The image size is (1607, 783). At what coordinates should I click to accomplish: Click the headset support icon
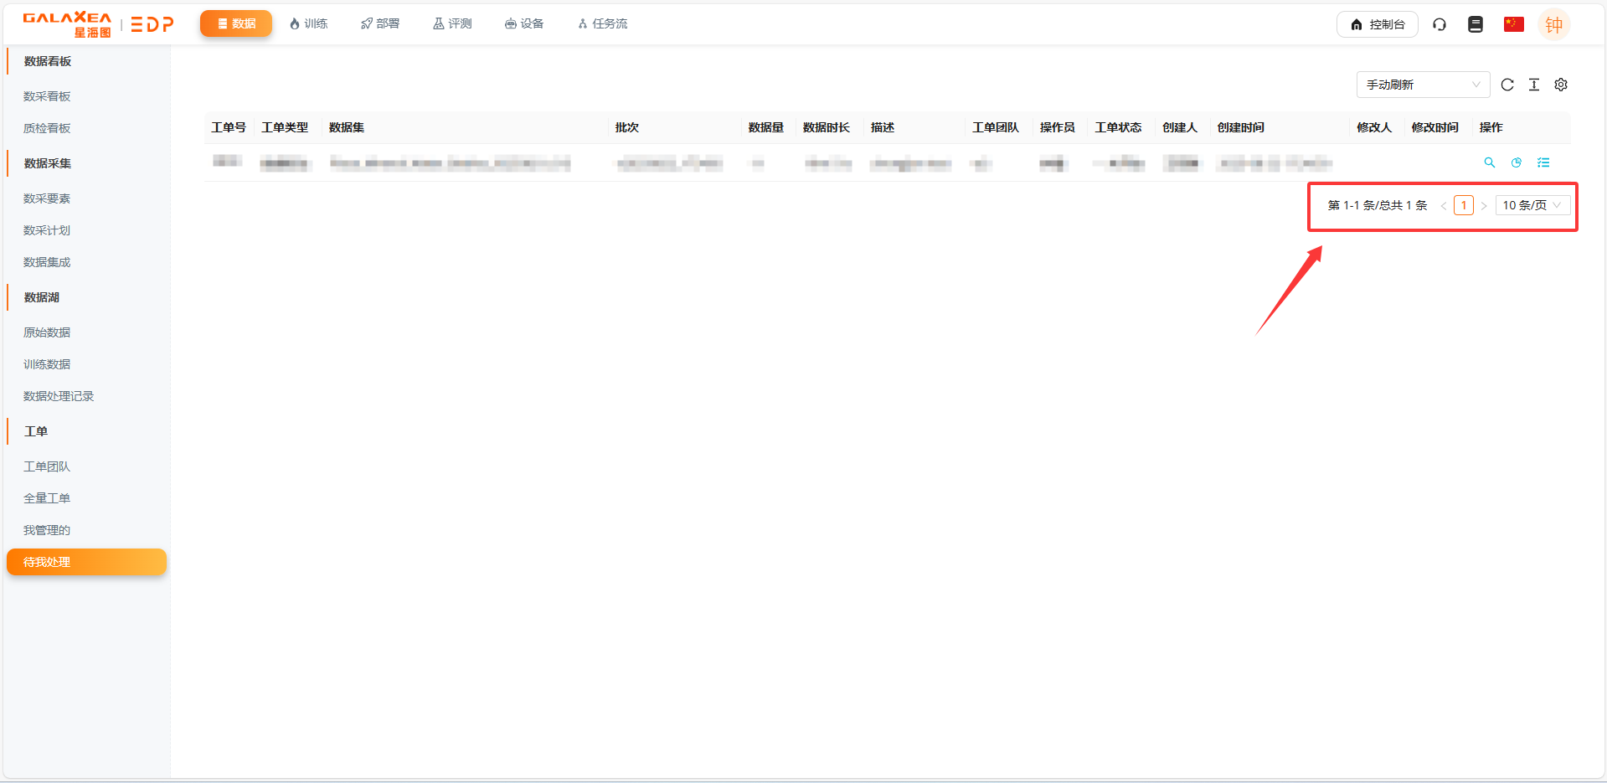[x=1440, y=24]
